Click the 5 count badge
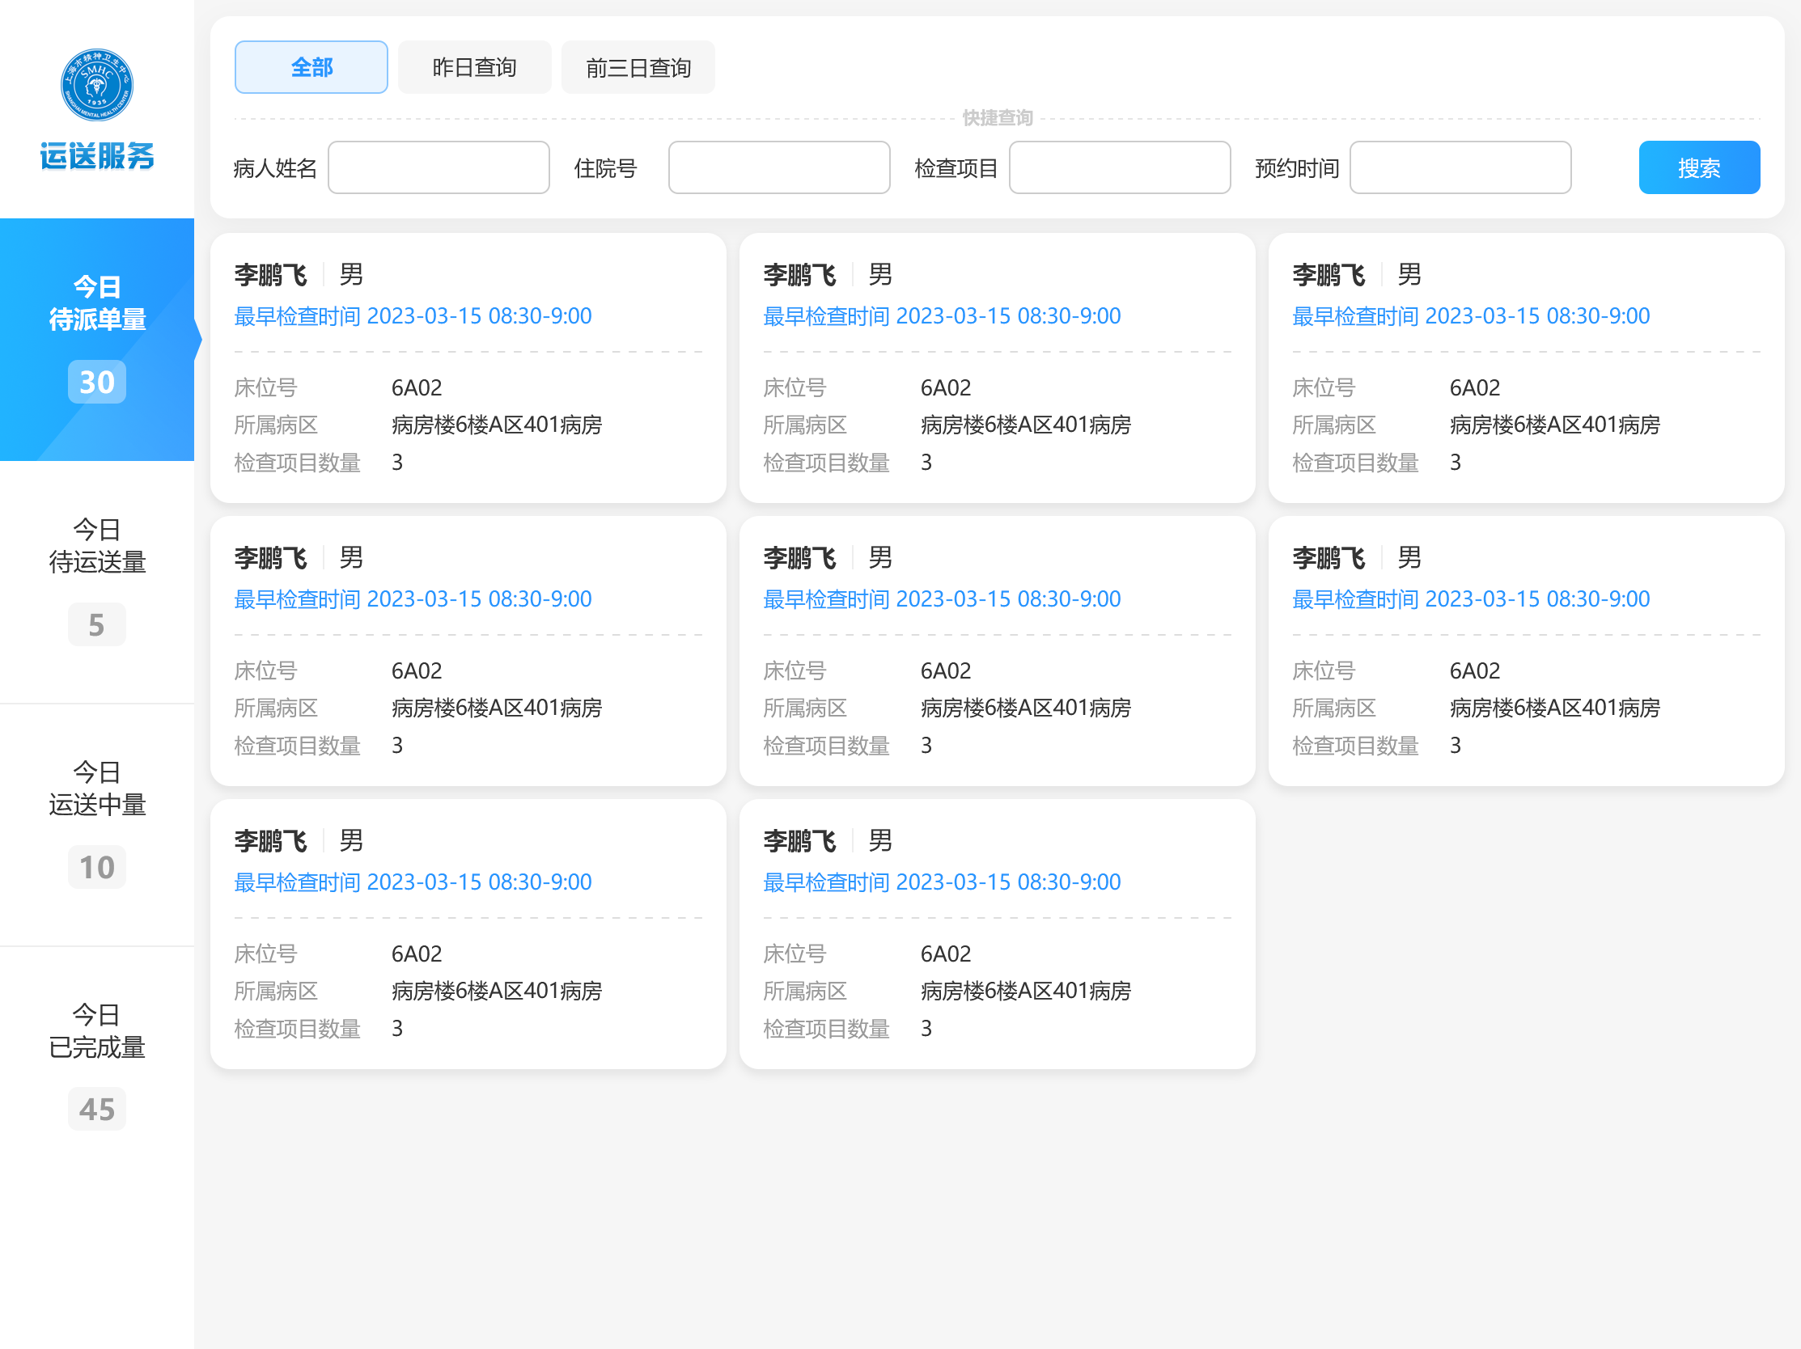Image resolution: width=1801 pixels, height=1349 pixels. click(x=97, y=624)
